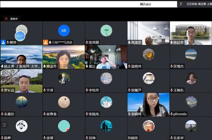
Task: Click the microphone icon next to 雷达
Action: pos(87,66)
